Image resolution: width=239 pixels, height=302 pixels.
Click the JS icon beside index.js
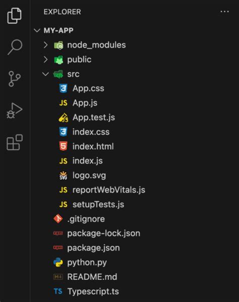(63, 161)
